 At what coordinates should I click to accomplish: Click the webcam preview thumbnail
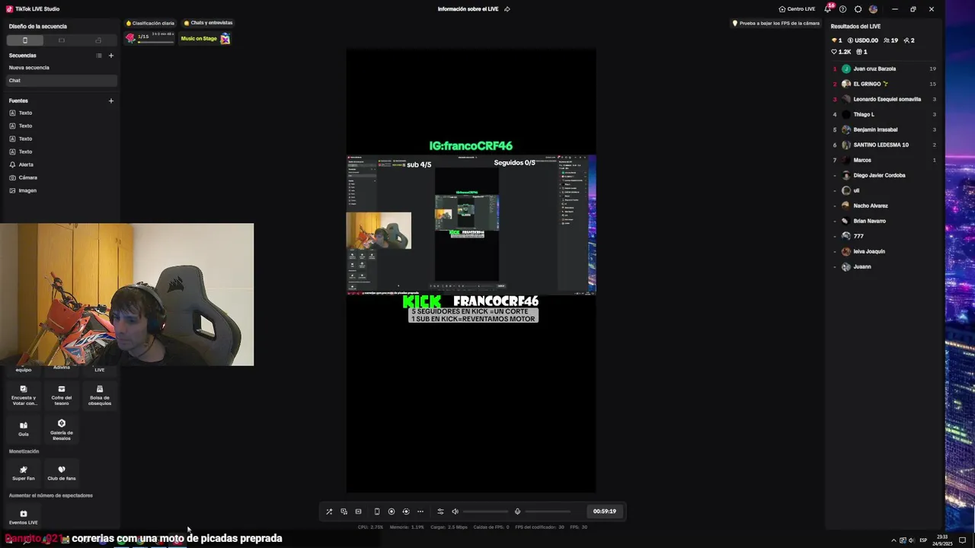click(126, 294)
